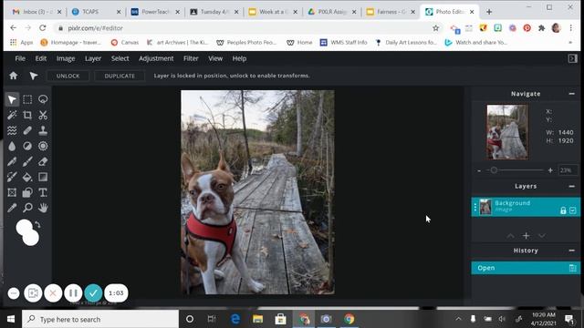Select the Brush tool
584x328 pixels.
click(27, 162)
